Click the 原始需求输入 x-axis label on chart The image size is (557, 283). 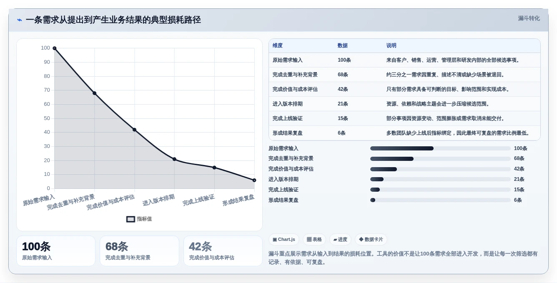(39, 200)
